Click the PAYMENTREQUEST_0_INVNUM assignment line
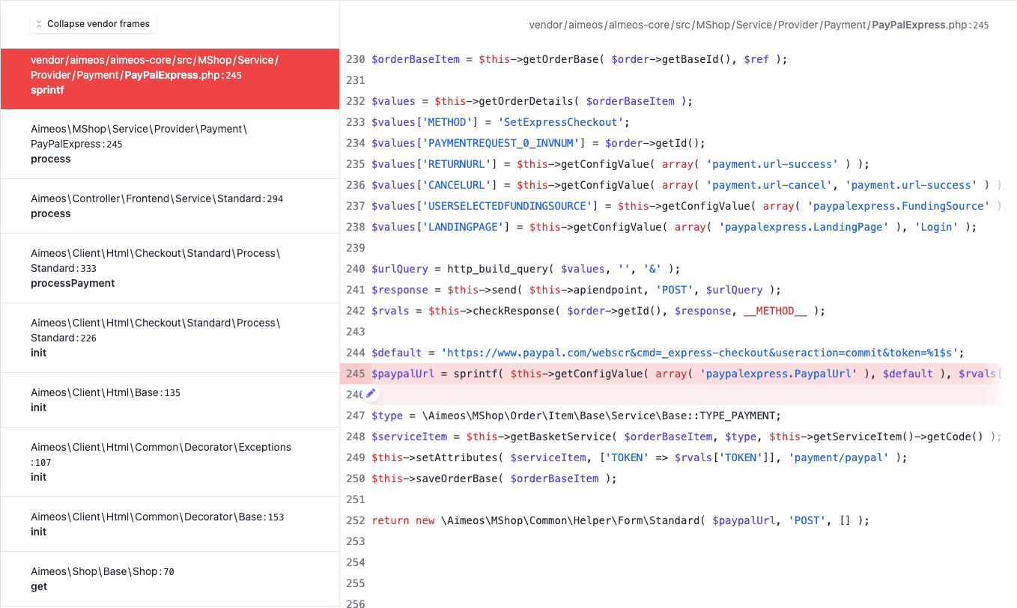This screenshot has height=608, width=1017. tap(538, 143)
